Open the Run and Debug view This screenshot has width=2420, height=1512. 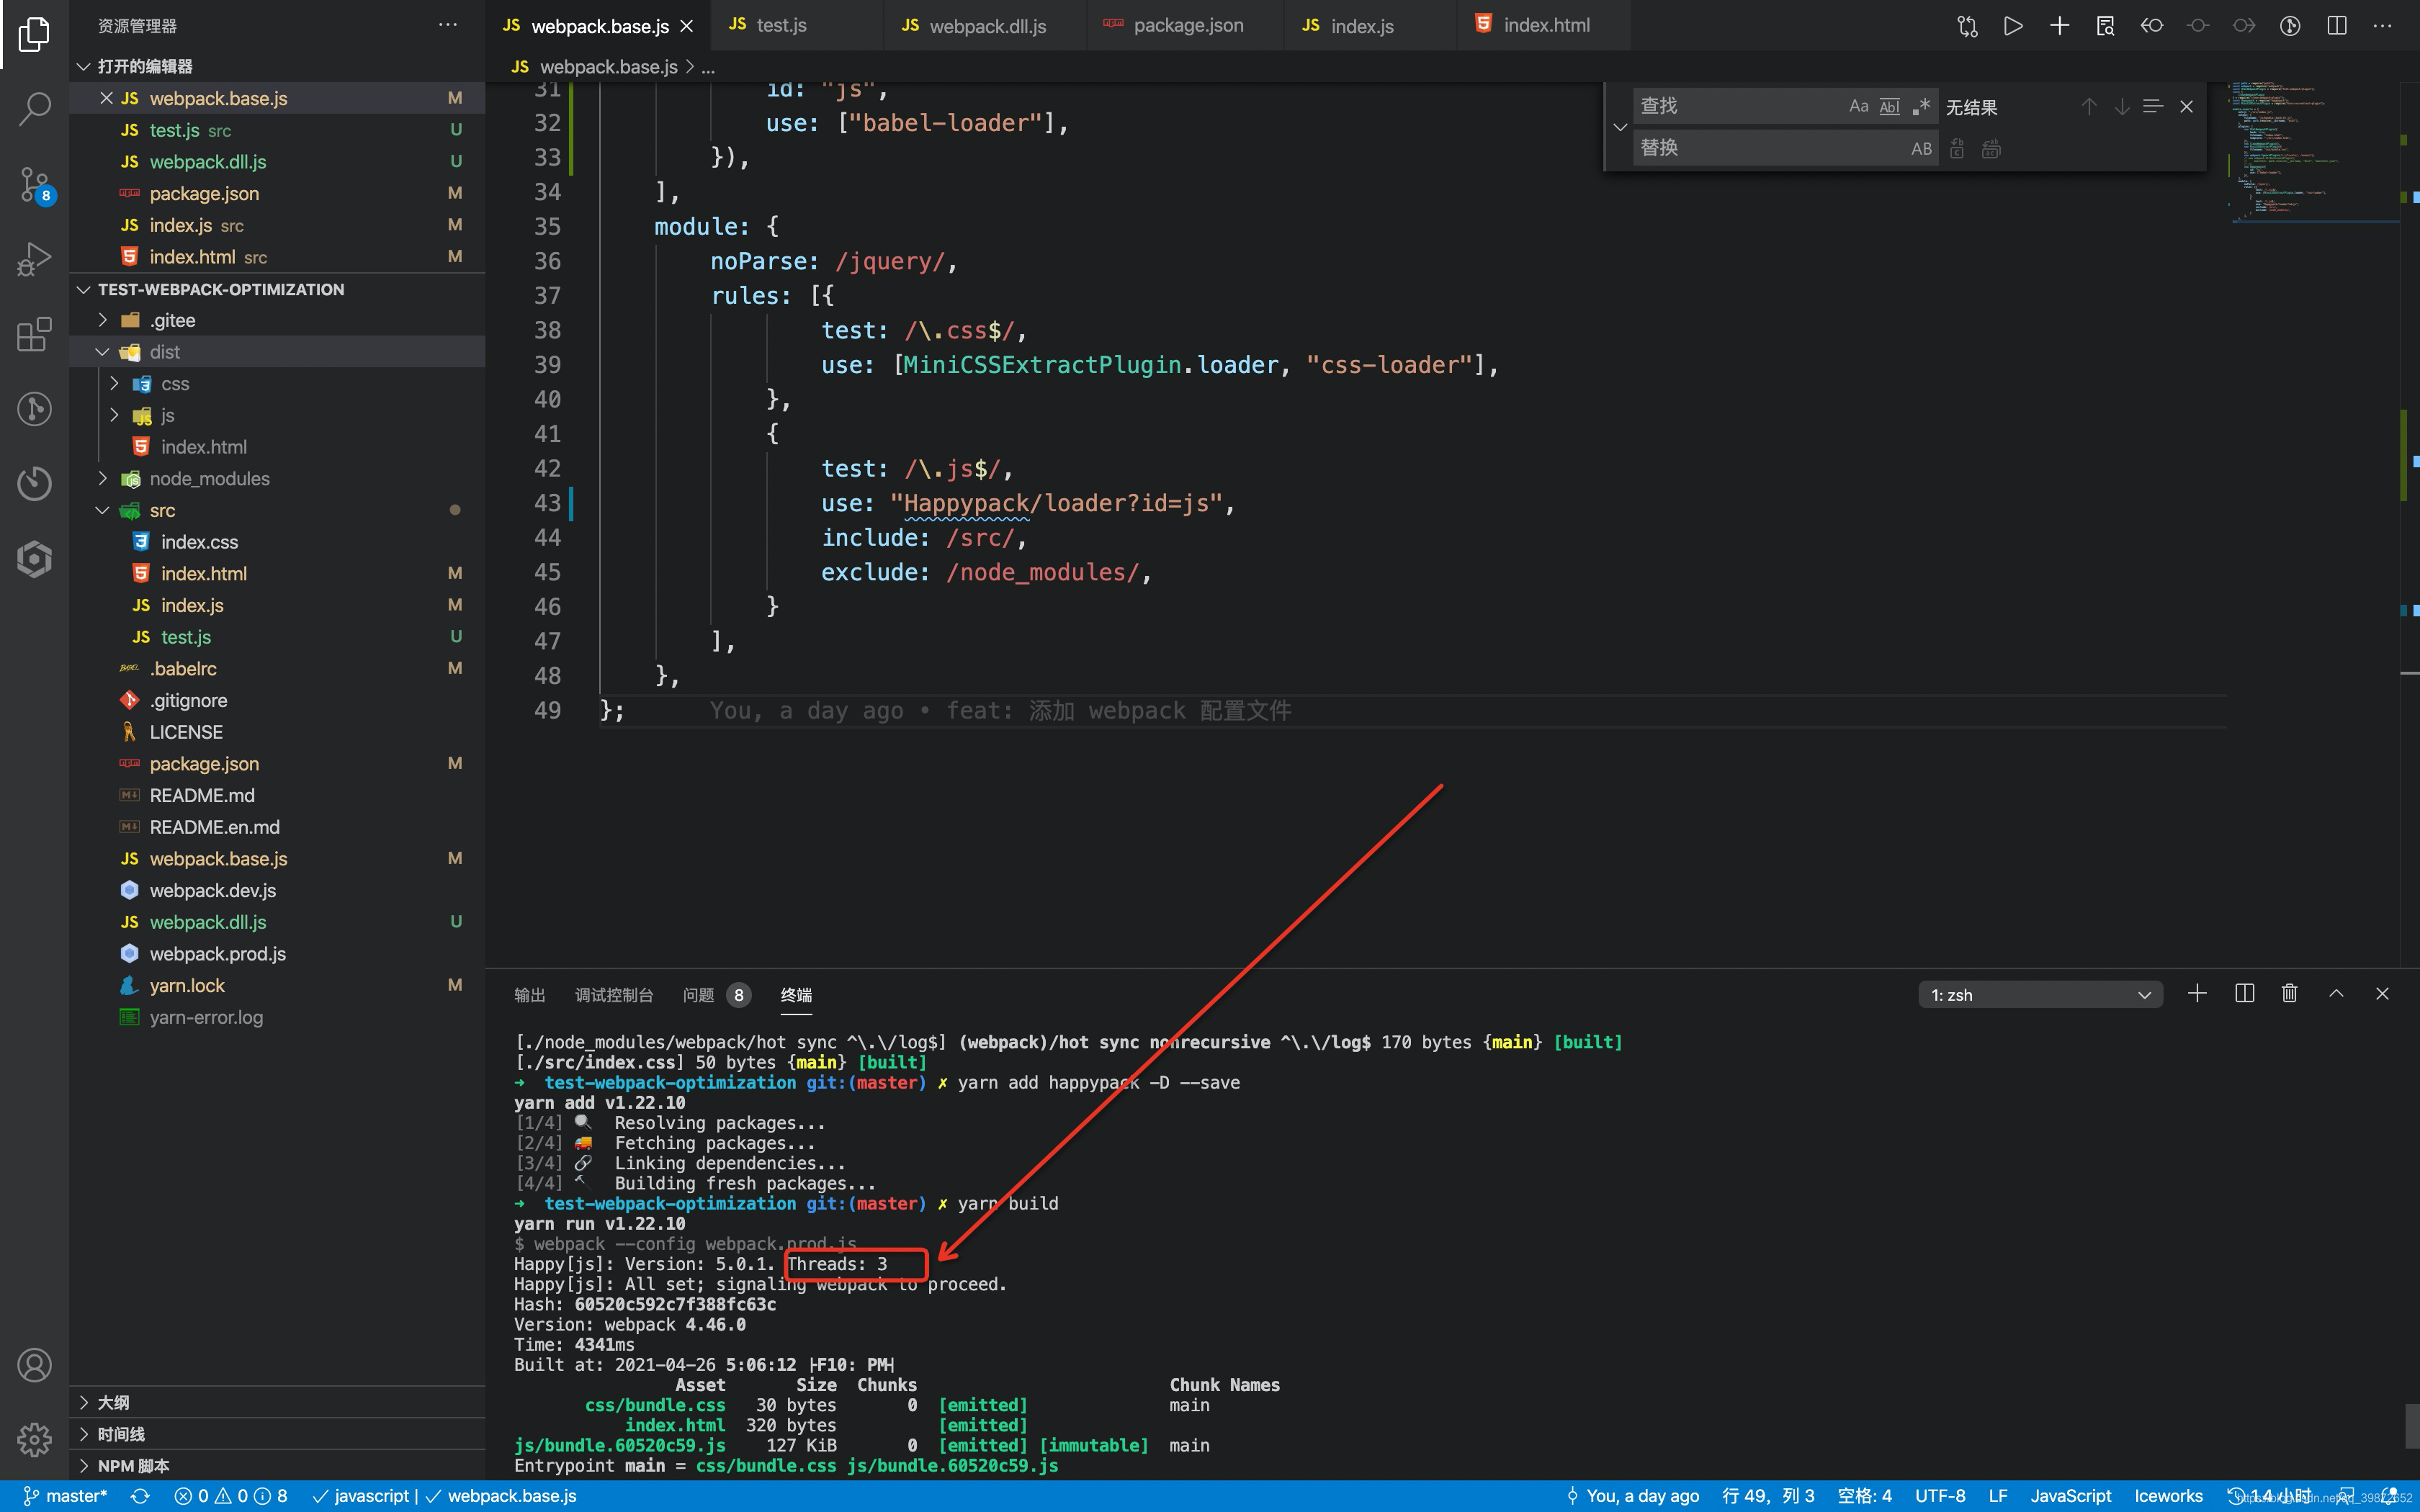pyautogui.click(x=34, y=258)
